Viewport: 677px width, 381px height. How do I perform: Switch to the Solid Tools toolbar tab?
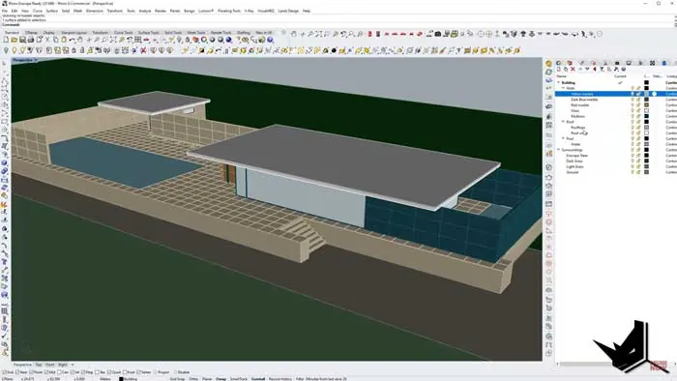(x=173, y=33)
